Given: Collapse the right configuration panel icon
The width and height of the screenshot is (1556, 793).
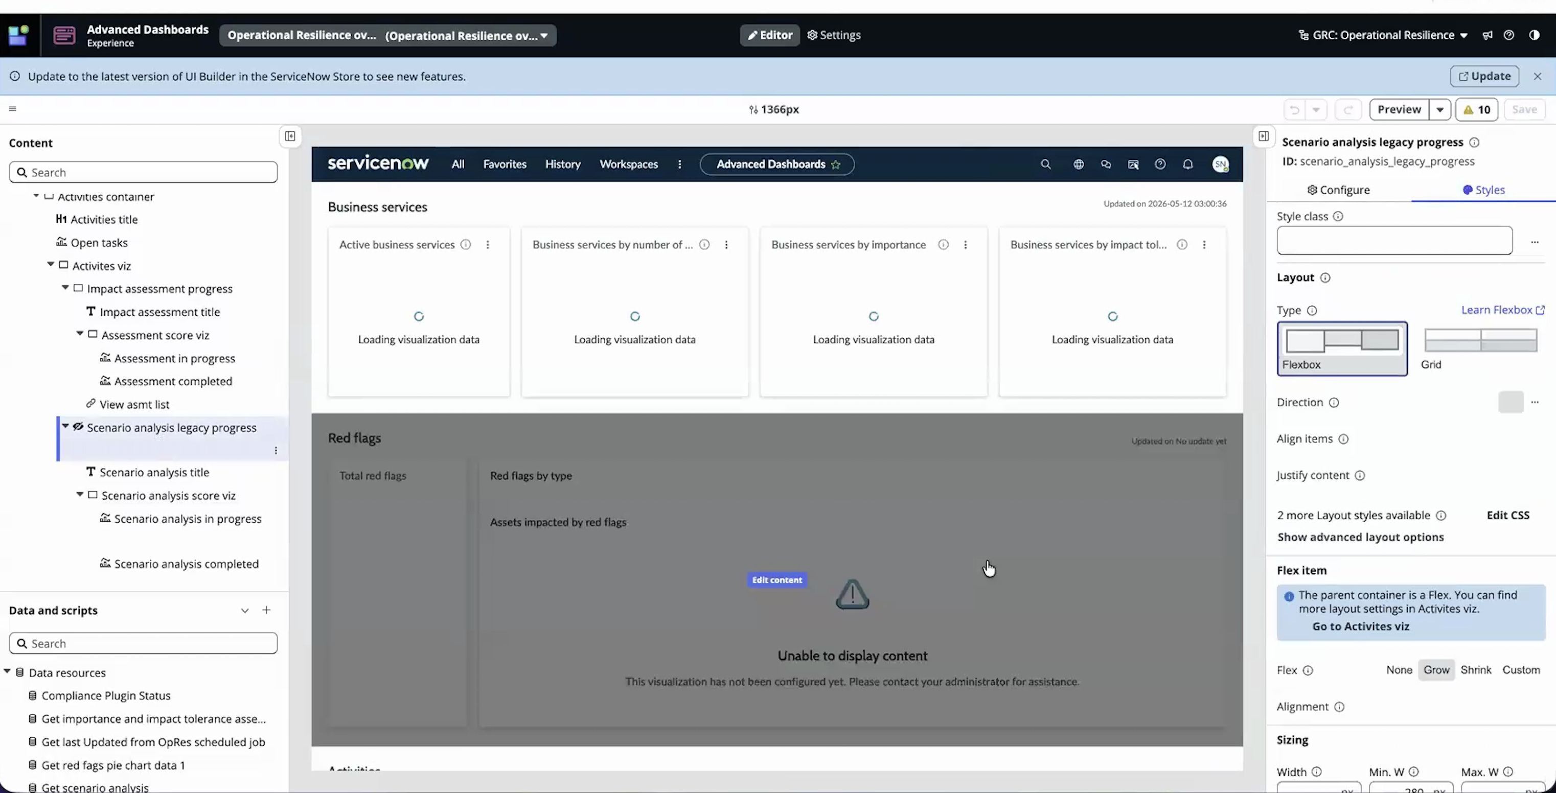Looking at the screenshot, I should click(1264, 136).
